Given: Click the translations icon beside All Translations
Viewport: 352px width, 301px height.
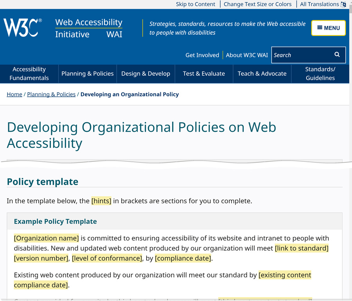Looking at the screenshot, I should [343, 4].
